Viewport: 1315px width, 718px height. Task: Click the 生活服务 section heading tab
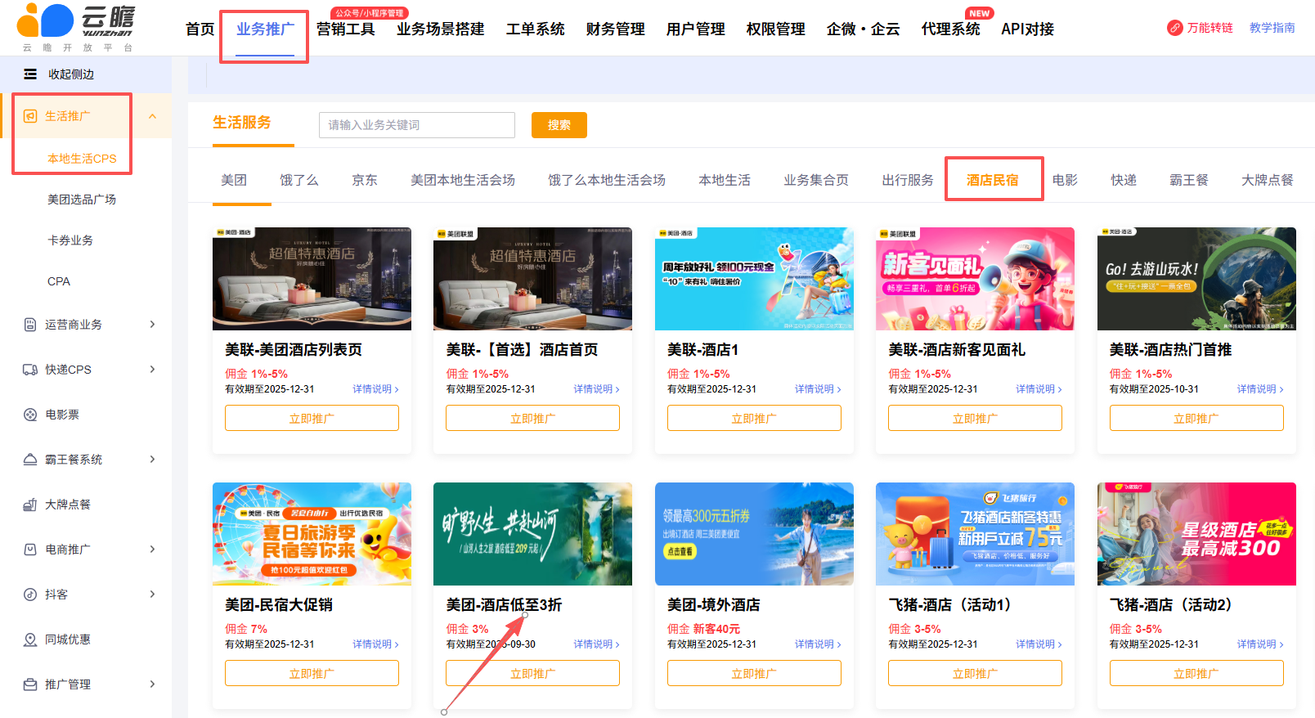click(242, 123)
